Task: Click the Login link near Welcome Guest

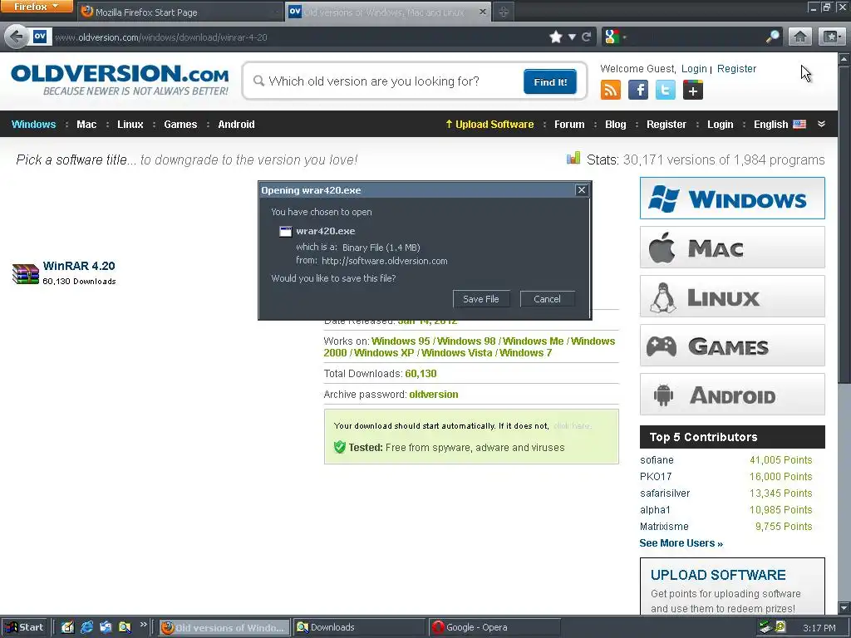Action: coord(694,69)
